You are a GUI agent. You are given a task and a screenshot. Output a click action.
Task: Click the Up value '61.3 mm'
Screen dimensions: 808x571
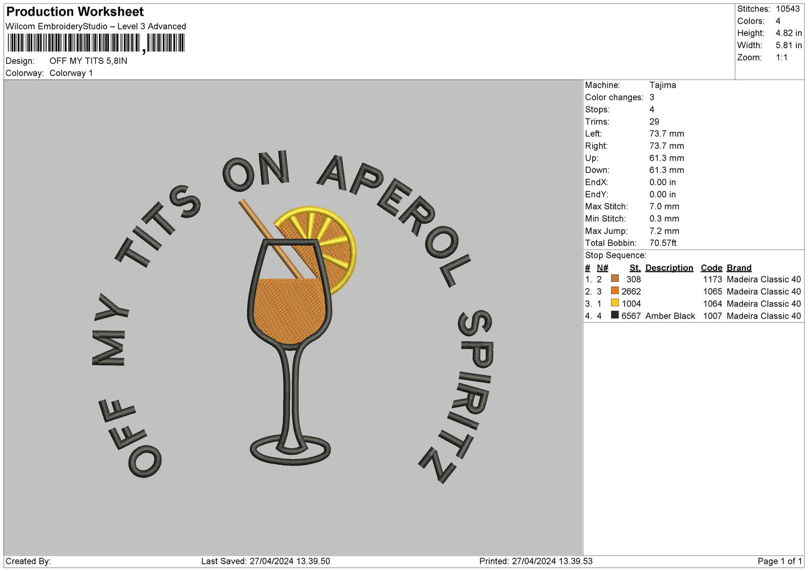(x=667, y=158)
